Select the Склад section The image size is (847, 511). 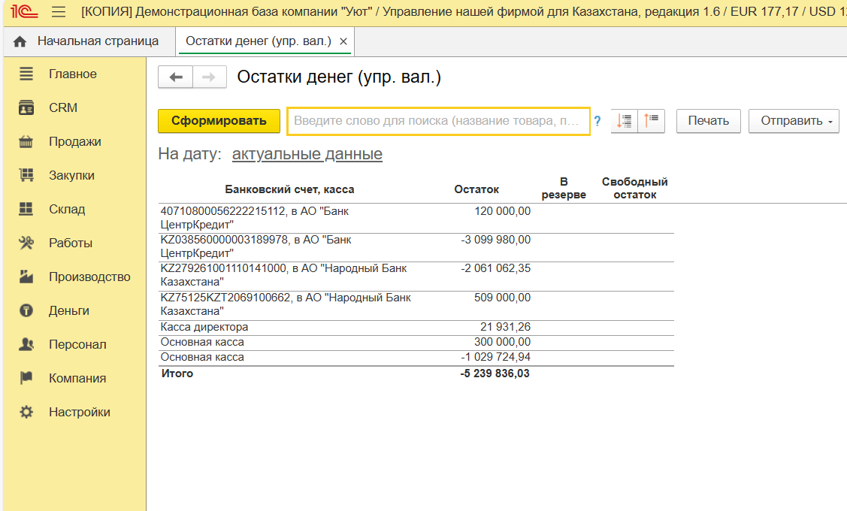pos(67,210)
